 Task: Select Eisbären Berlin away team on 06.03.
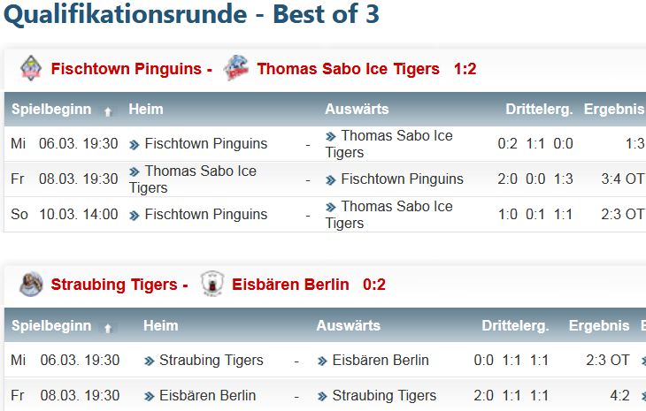tap(381, 360)
